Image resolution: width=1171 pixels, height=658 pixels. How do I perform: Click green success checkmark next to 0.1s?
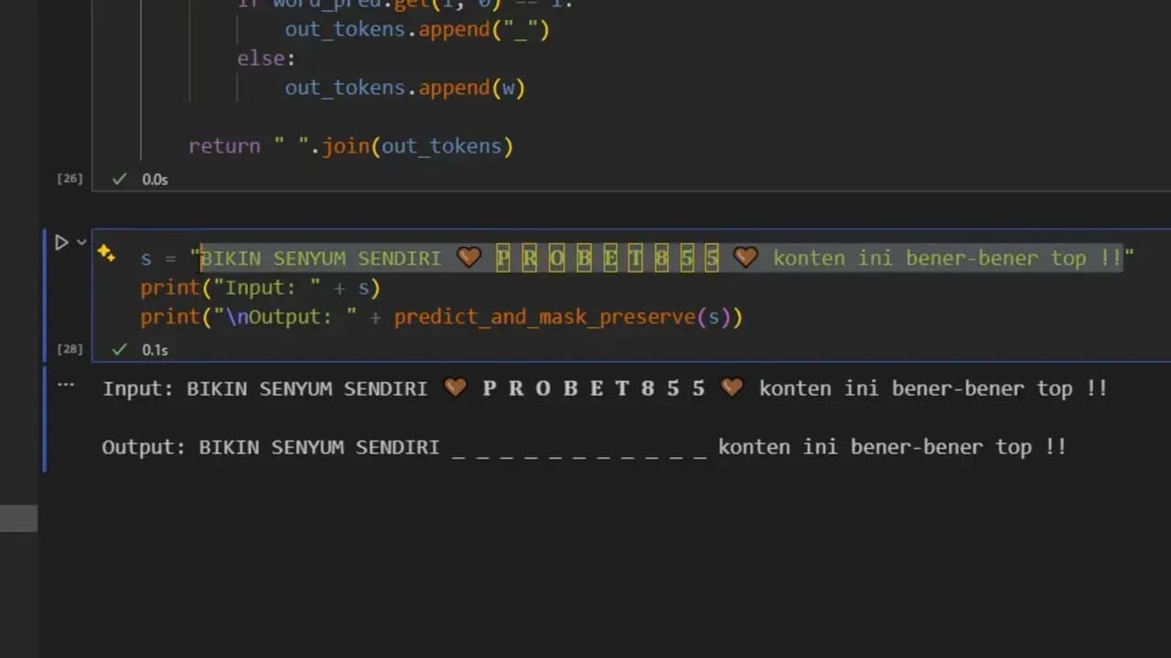(119, 349)
